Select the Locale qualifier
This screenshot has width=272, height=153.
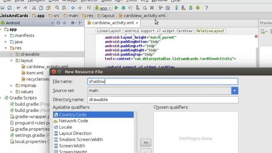93,127
